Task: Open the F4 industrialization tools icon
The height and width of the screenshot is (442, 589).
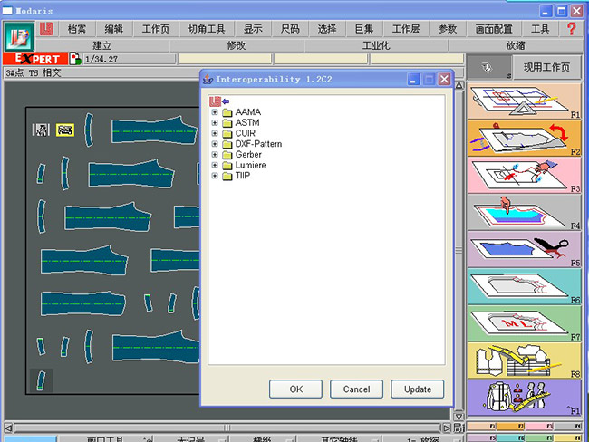Action: click(x=524, y=214)
